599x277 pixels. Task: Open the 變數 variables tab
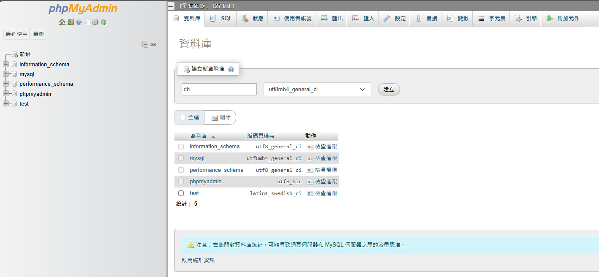click(x=457, y=19)
